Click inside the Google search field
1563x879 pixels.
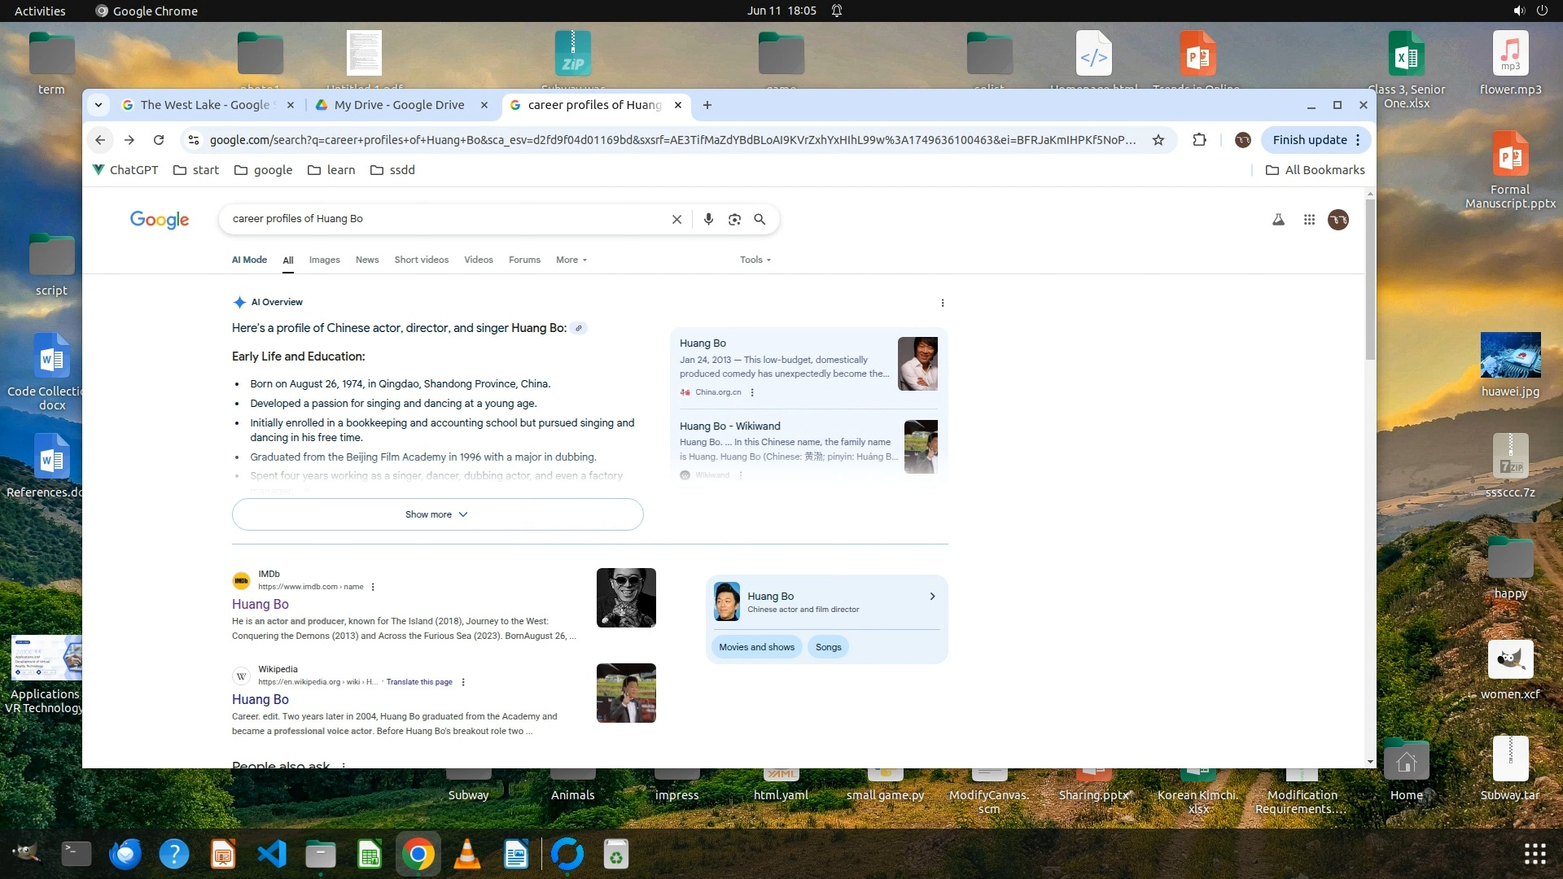tap(448, 219)
